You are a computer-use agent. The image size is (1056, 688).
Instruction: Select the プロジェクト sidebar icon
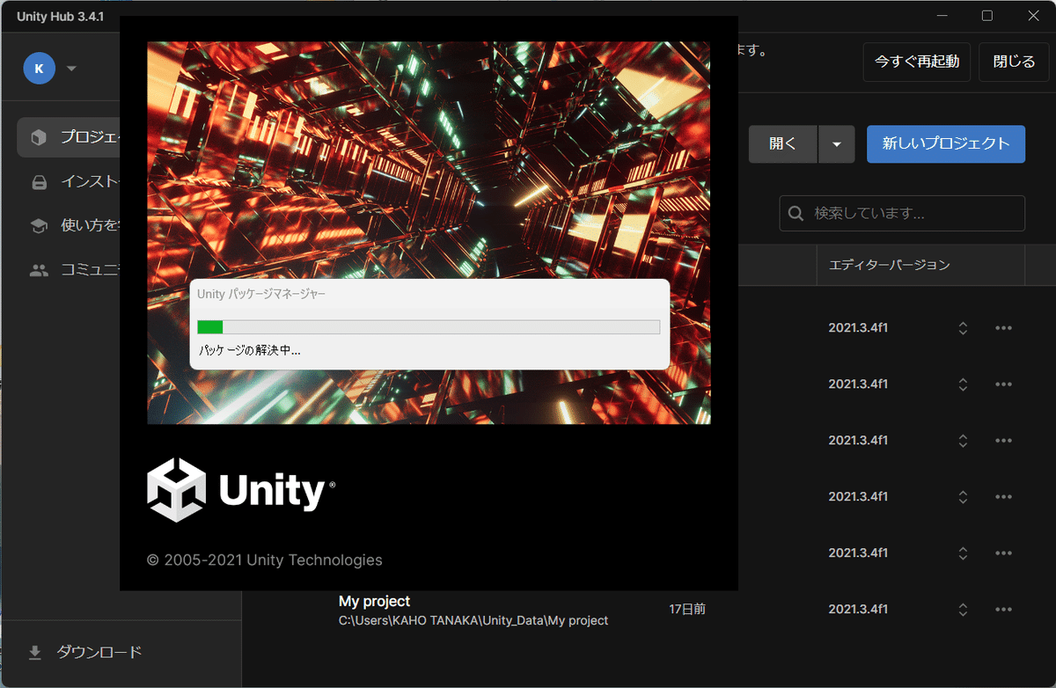39,137
